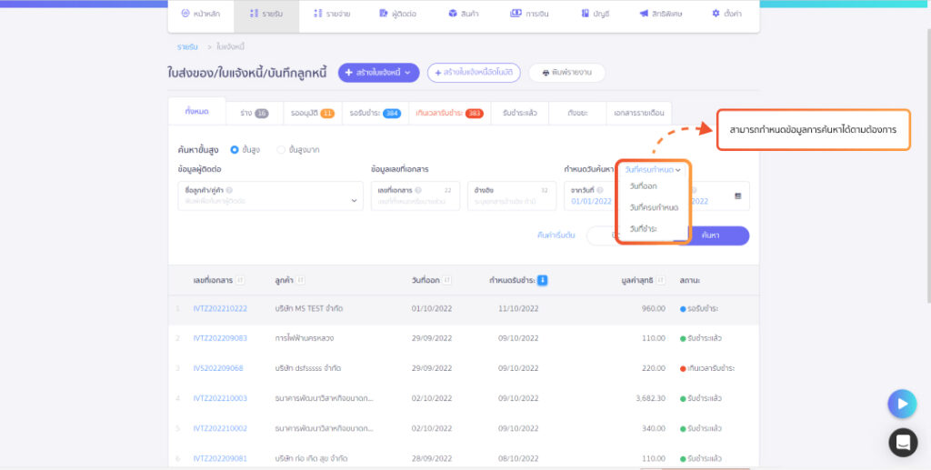Click the blue play button icon
931x470 pixels.
pyautogui.click(x=902, y=404)
